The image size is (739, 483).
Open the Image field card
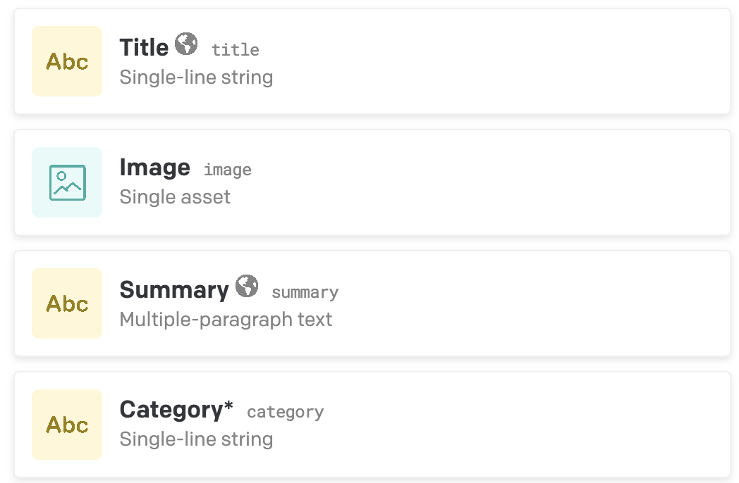click(x=494, y=182)
